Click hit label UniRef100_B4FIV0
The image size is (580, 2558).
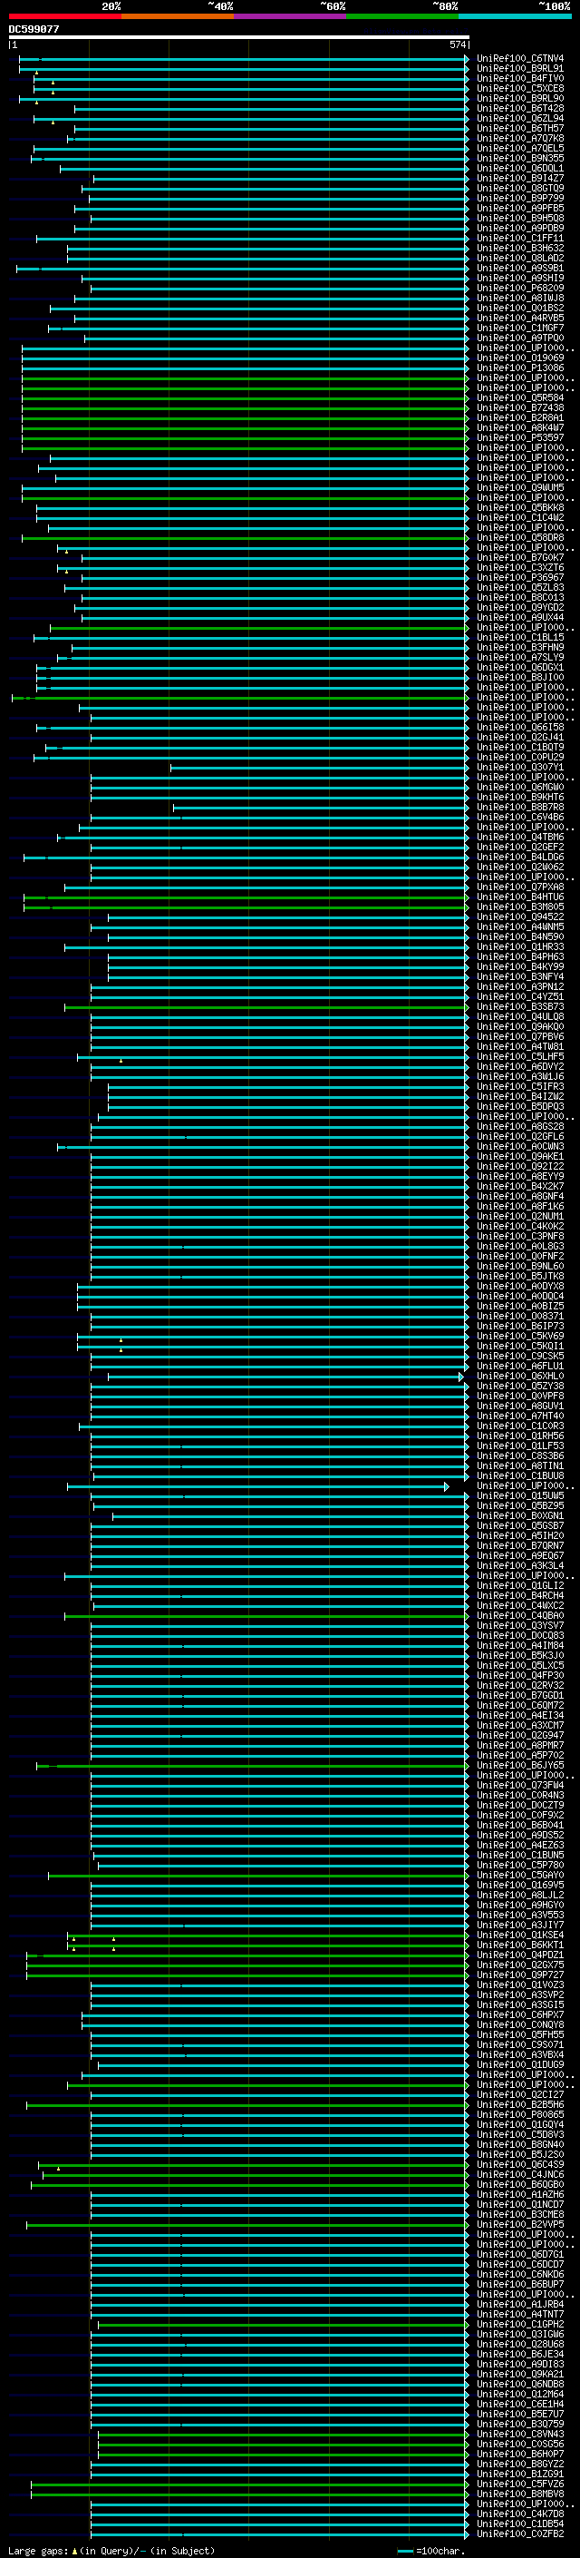(x=520, y=78)
